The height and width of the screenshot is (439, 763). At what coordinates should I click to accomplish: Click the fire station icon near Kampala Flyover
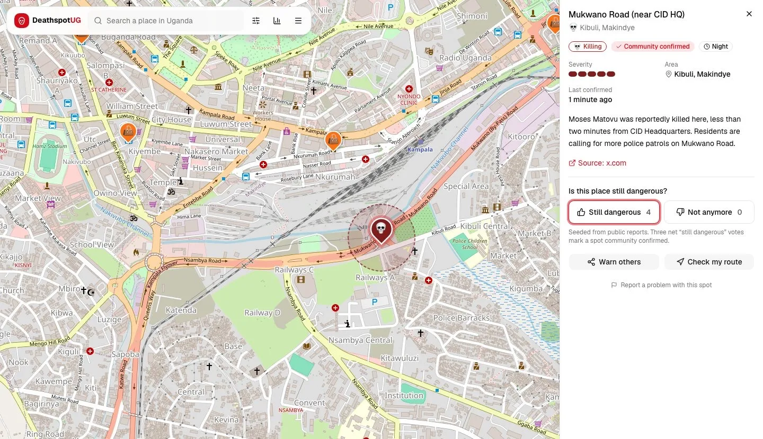(x=136, y=252)
